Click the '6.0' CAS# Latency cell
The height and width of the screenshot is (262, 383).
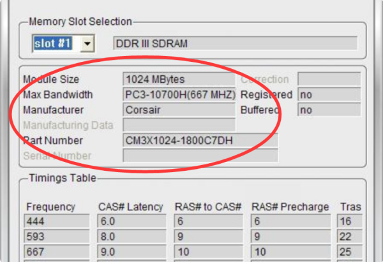(131, 221)
